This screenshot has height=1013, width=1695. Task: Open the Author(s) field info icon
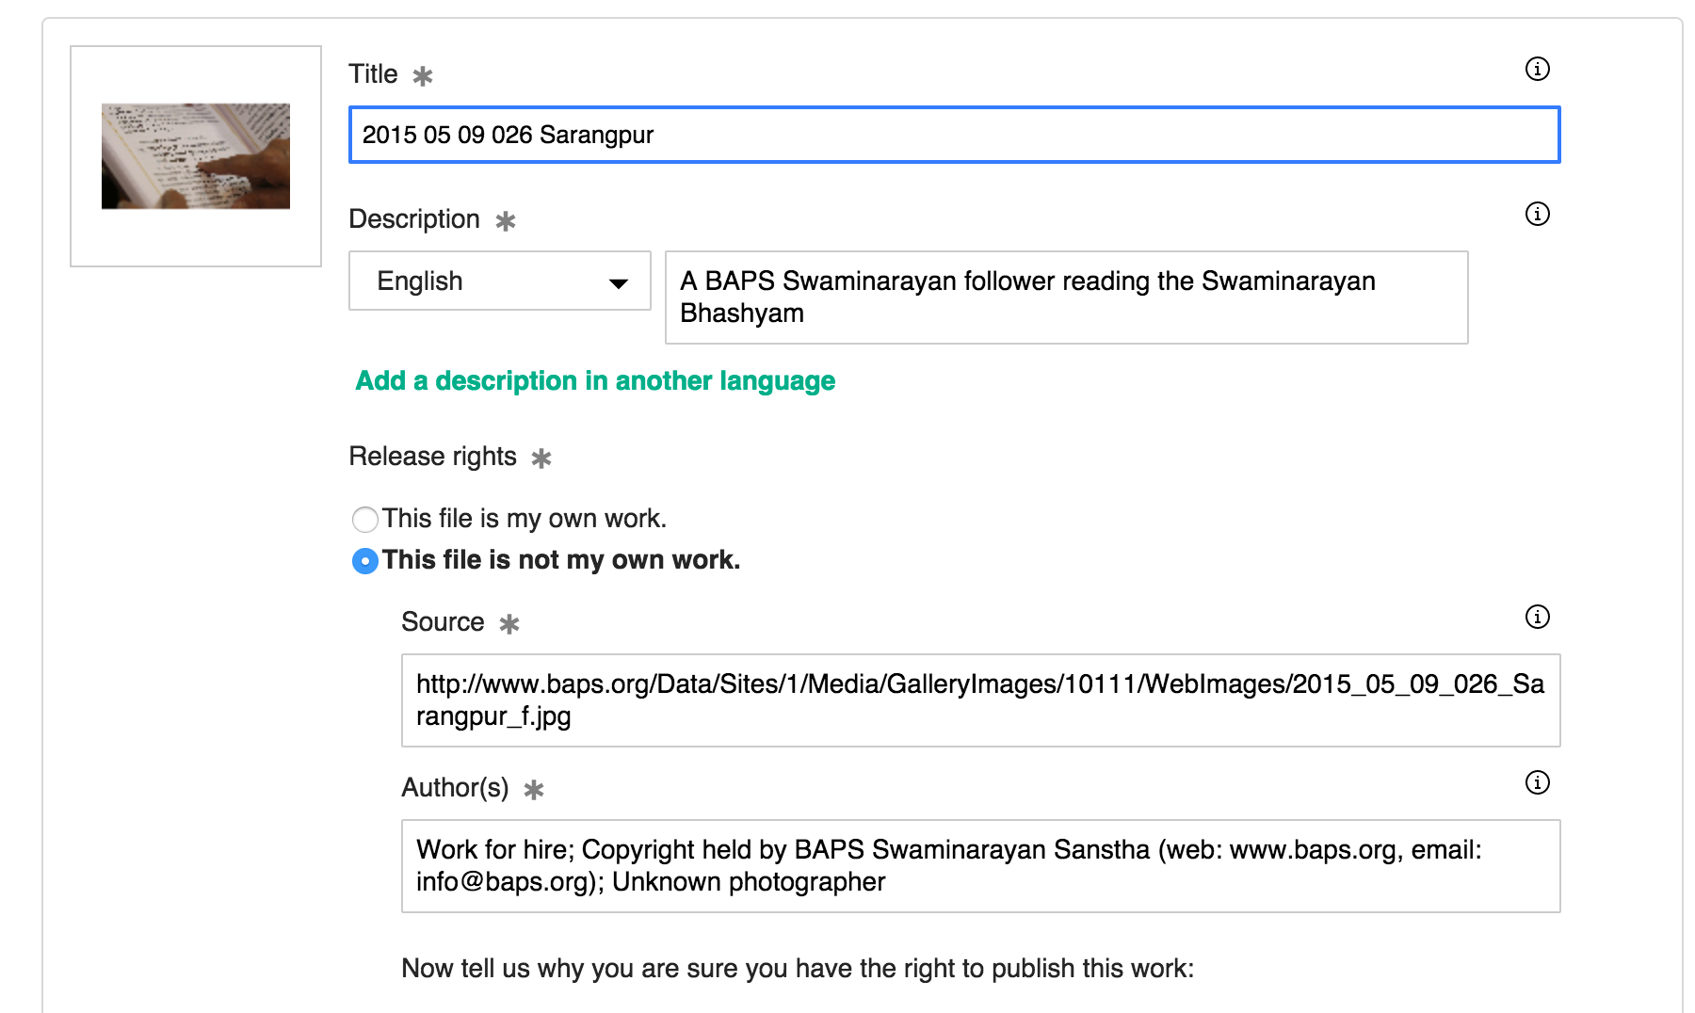(x=1537, y=782)
